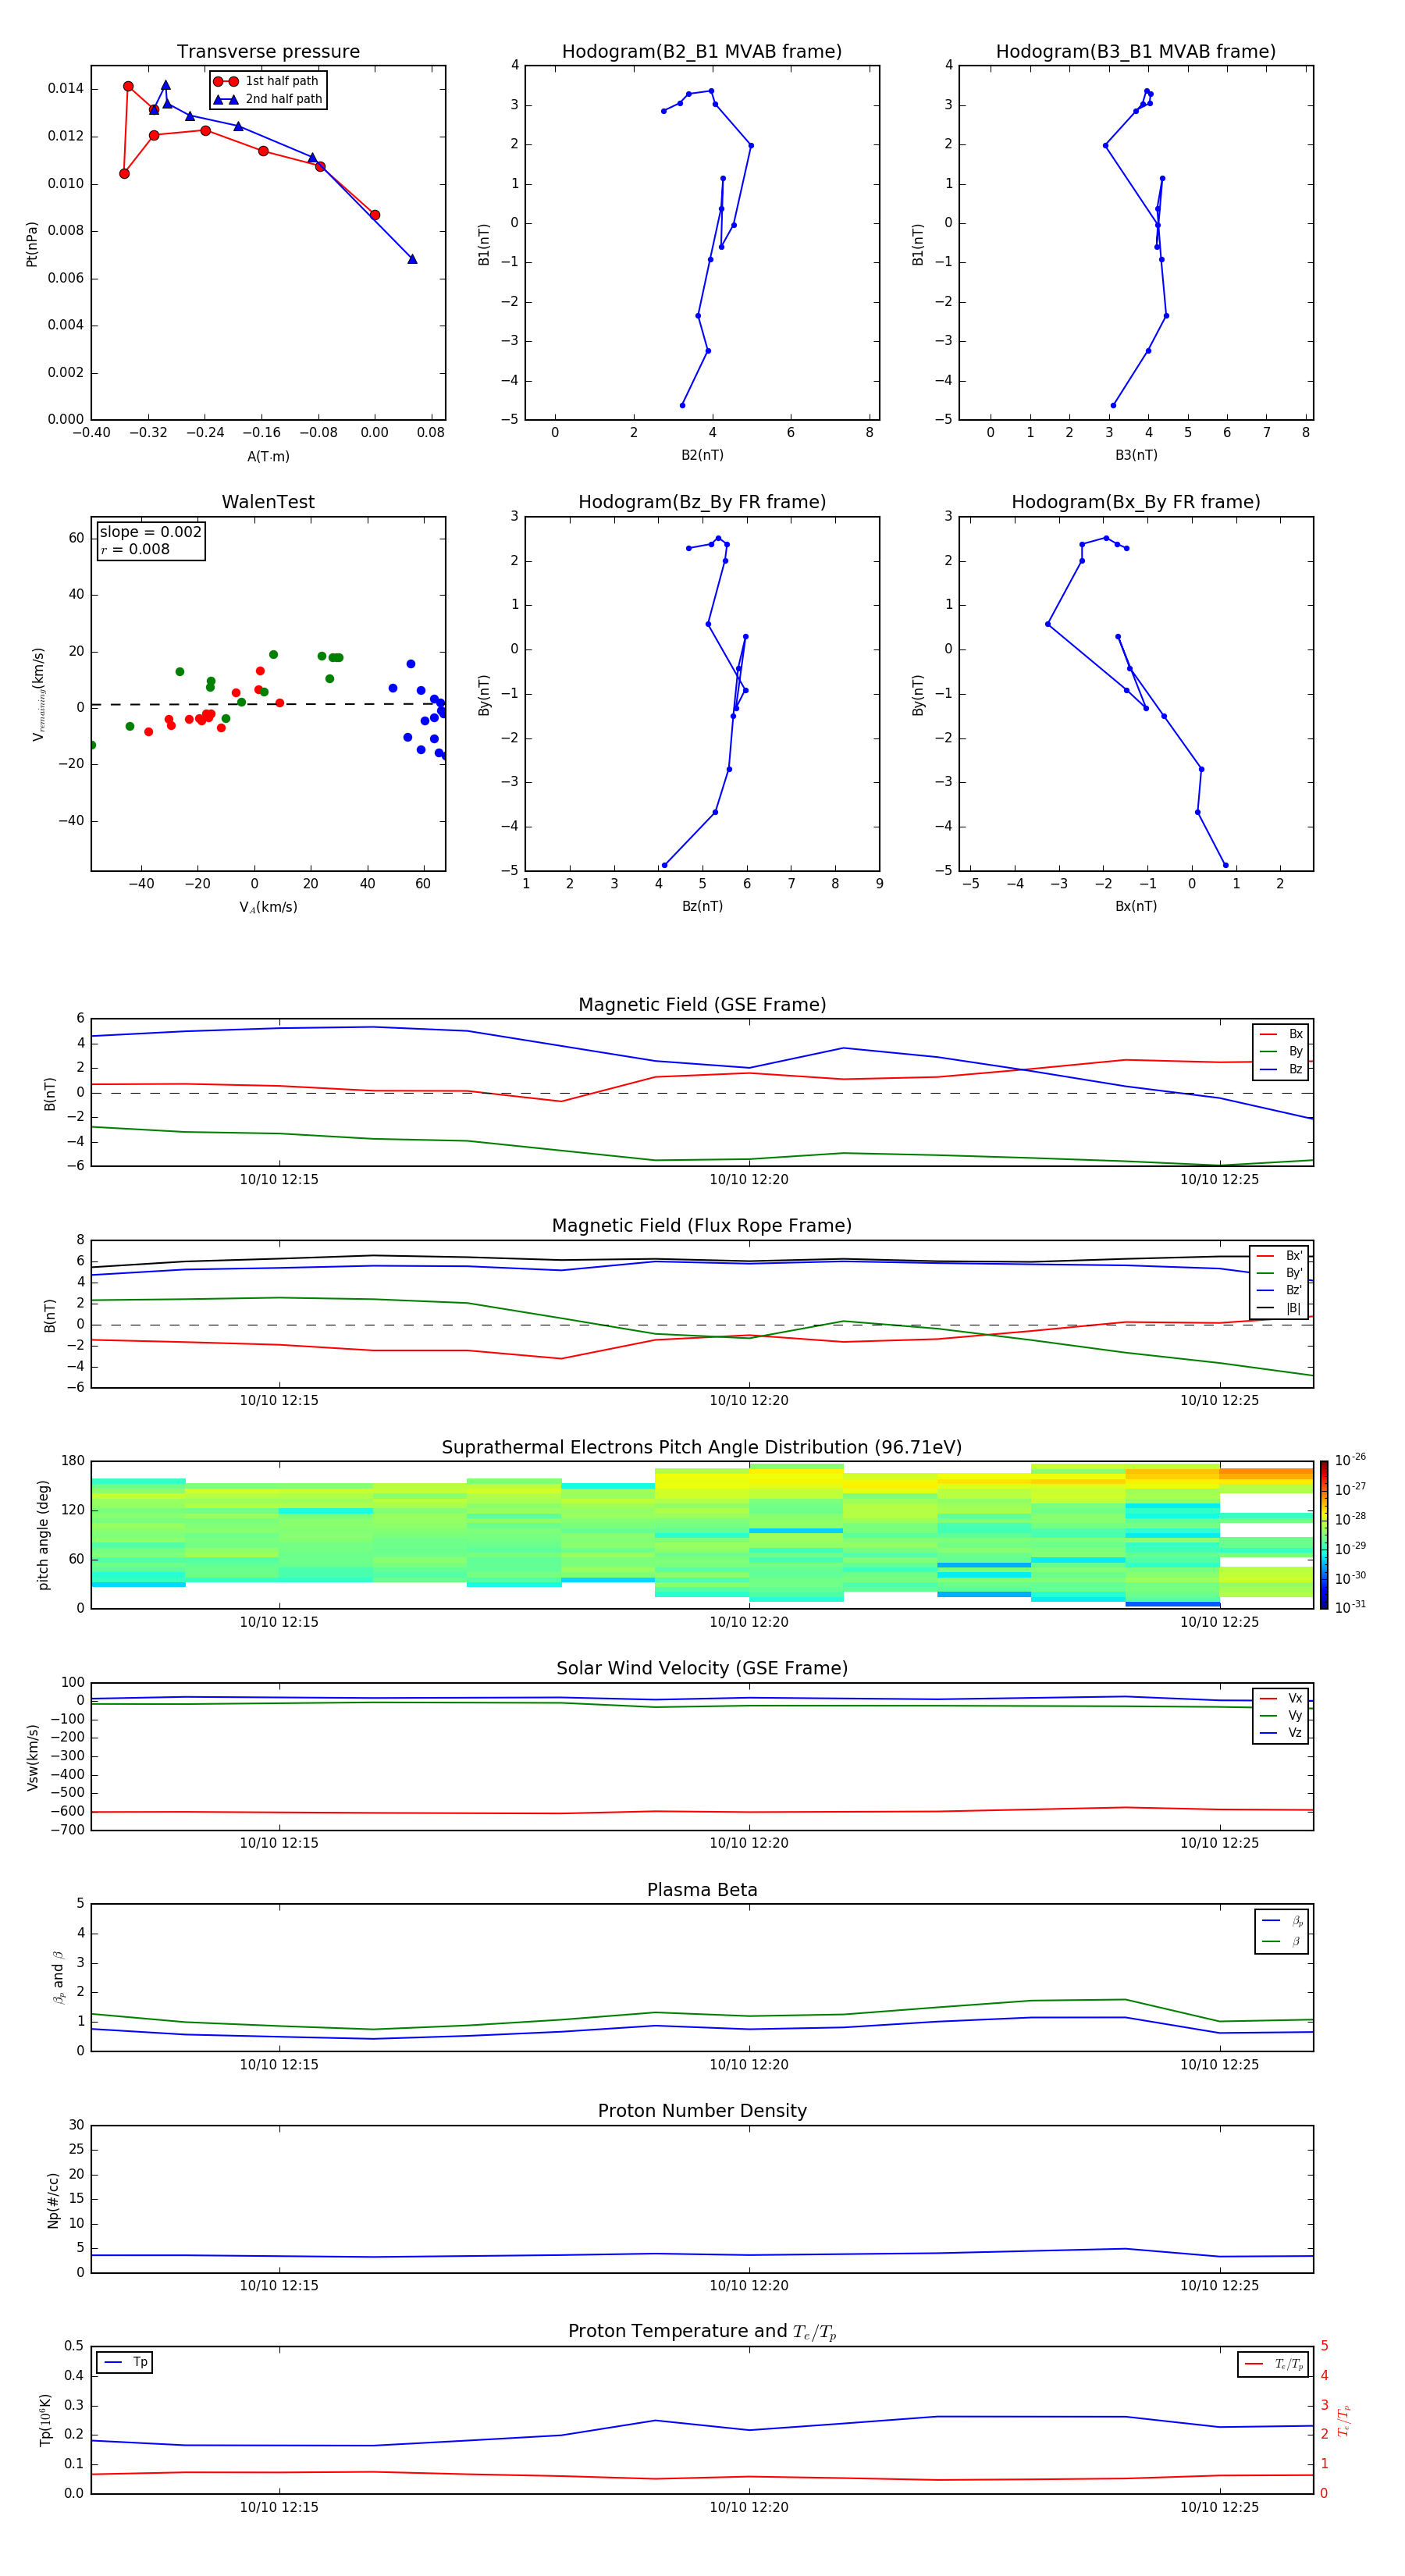Image resolution: width=1405 pixels, height=2576 pixels.
Task: Click '10/10 12:20' tick under GSE magnetic field
Action: (749, 1180)
